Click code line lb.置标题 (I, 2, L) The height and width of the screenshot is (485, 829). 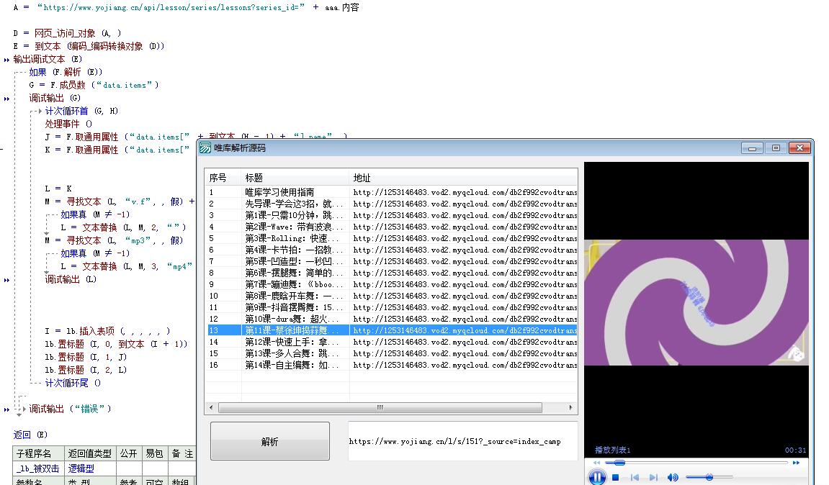(x=86, y=370)
